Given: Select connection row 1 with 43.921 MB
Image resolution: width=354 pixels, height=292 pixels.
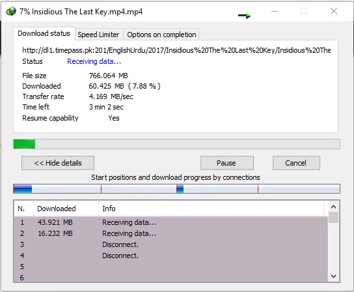Looking at the screenshot, I should [171, 222].
